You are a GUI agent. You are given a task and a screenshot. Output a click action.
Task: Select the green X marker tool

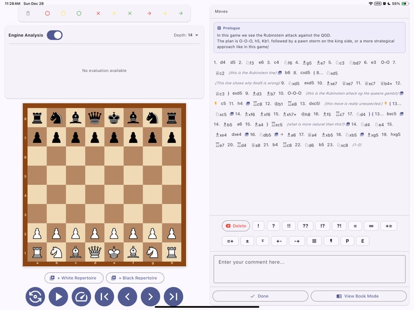(130, 13)
